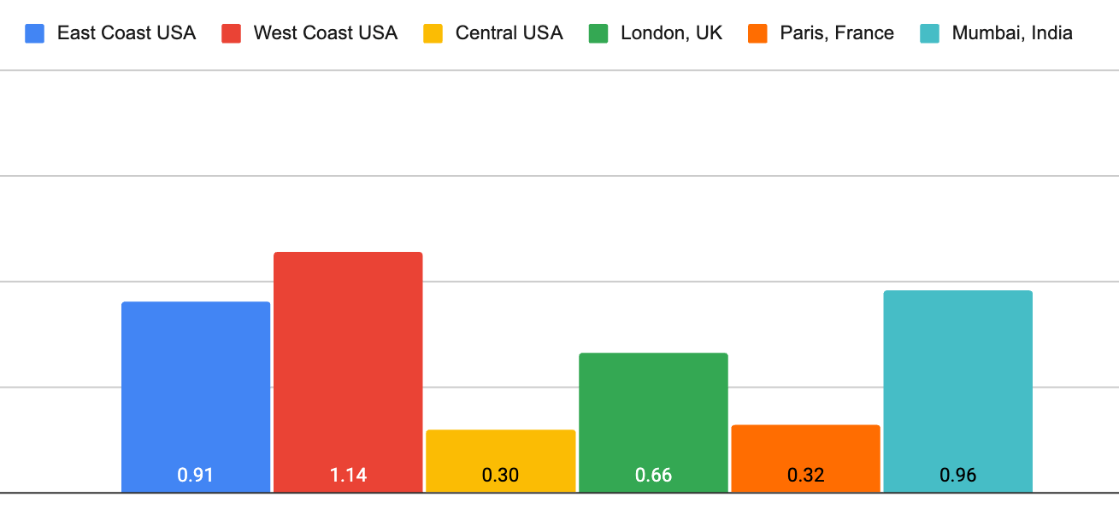Screen dimensions: 1119x526
Task: Click the Central USA legend label
Action: (509, 34)
